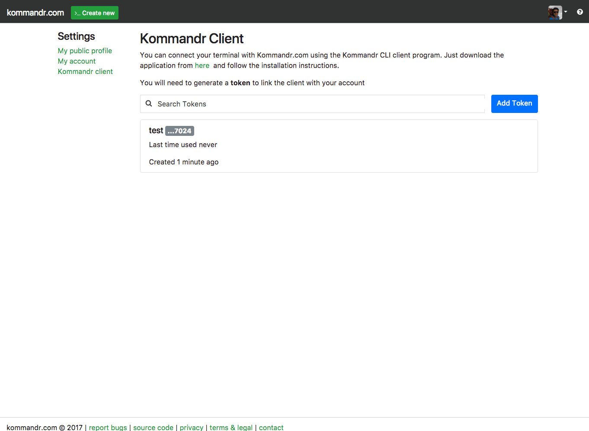Open the user avatar menu
Screen dimensions: 589x431
555,13
